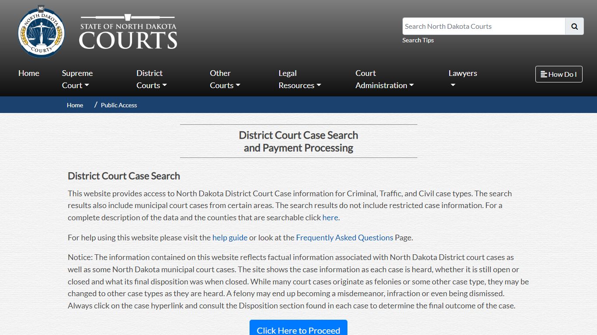Open the help guide link
Screen dimensions: 597x335
pyautogui.click(x=230, y=237)
